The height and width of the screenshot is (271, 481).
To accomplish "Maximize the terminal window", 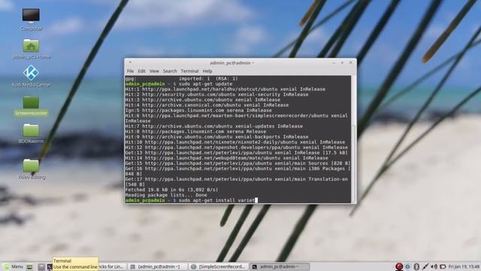I will coord(342,62).
